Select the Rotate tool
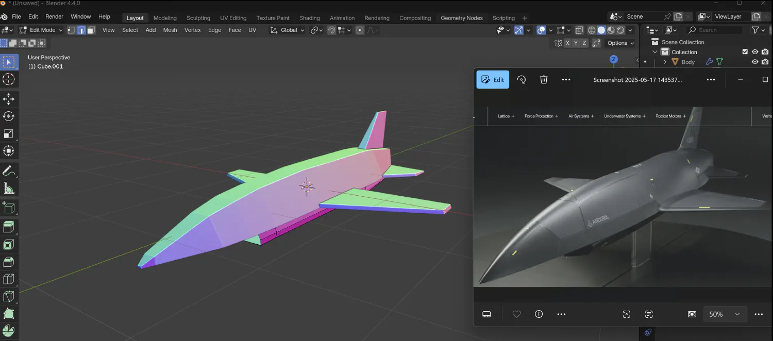This screenshot has height=341, width=773. [9, 116]
